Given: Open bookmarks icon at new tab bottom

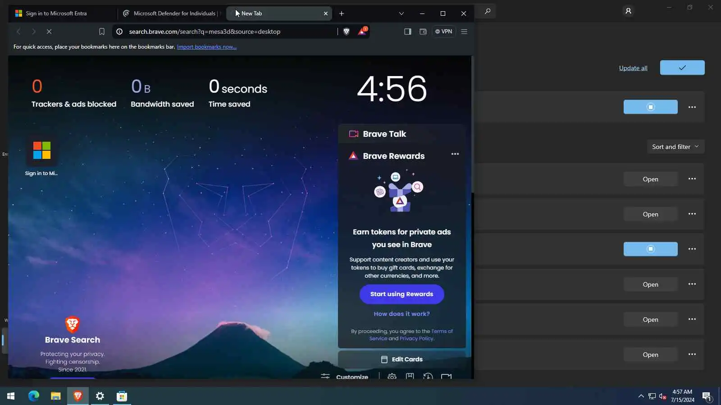Looking at the screenshot, I should coord(410,376).
